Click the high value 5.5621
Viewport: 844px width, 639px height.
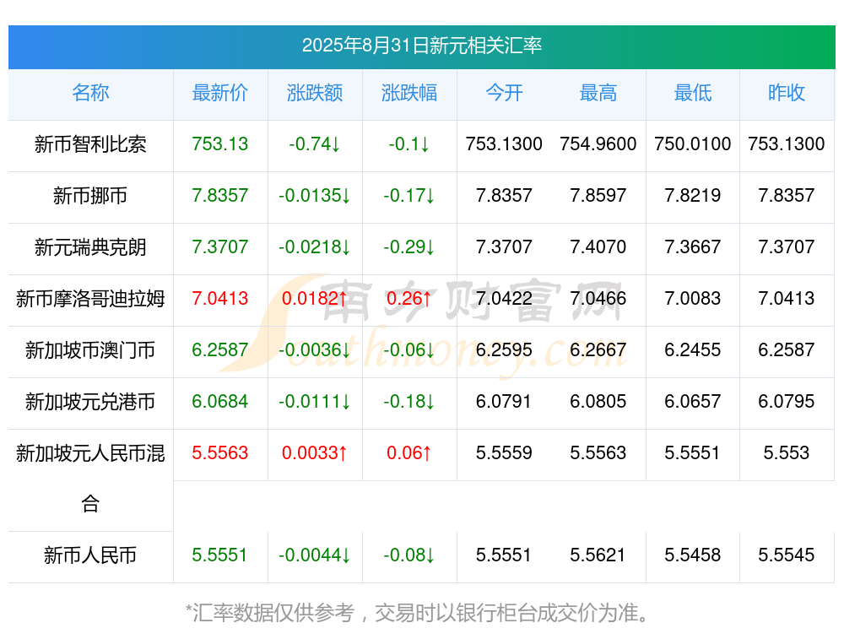[x=598, y=555]
